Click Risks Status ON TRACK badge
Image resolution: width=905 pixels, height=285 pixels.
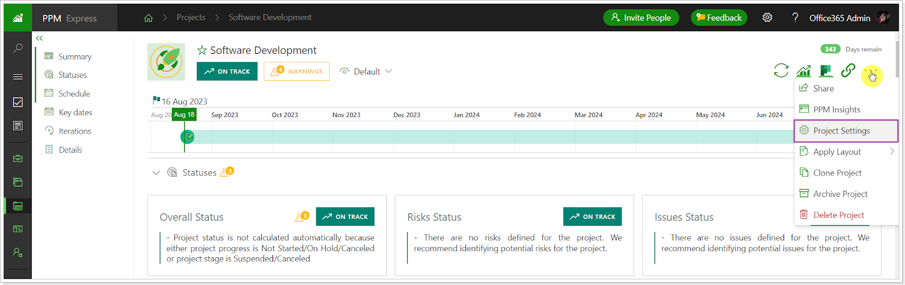coord(592,217)
